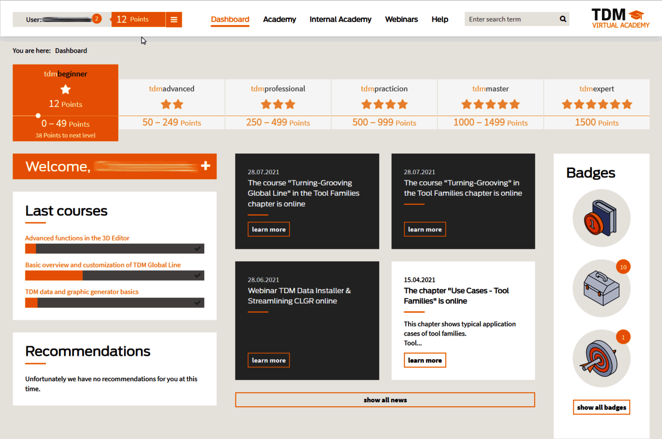Click the level progress marker dot
The image size is (662, 439).
[x=38, y=115]
